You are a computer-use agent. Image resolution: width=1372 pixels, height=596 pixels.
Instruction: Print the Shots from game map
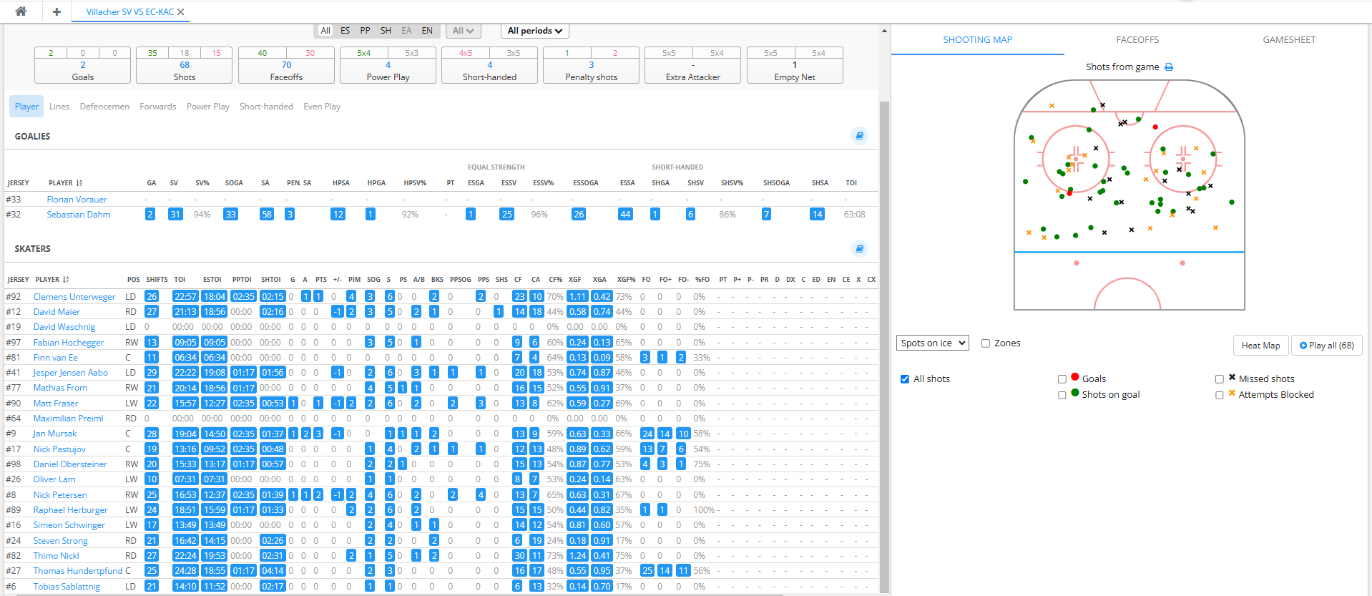pyautogui.click(x=1169, y=67)
